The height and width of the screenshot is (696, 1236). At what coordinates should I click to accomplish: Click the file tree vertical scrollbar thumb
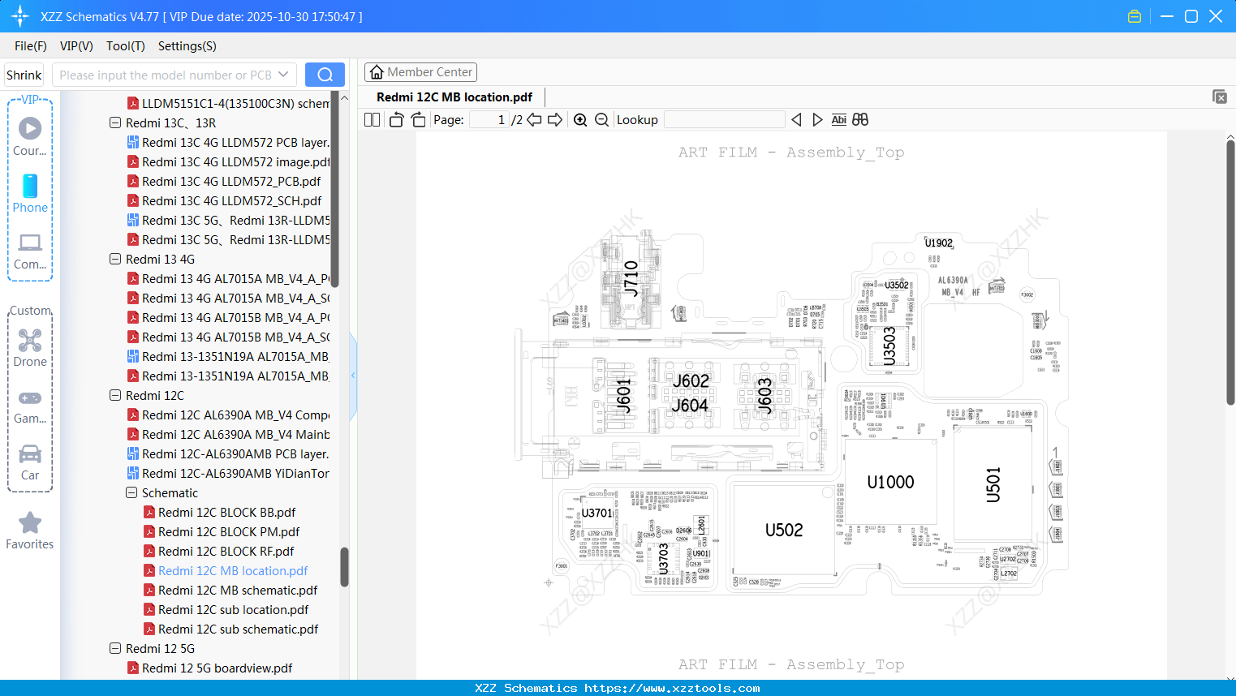click(x=344, y=566)
